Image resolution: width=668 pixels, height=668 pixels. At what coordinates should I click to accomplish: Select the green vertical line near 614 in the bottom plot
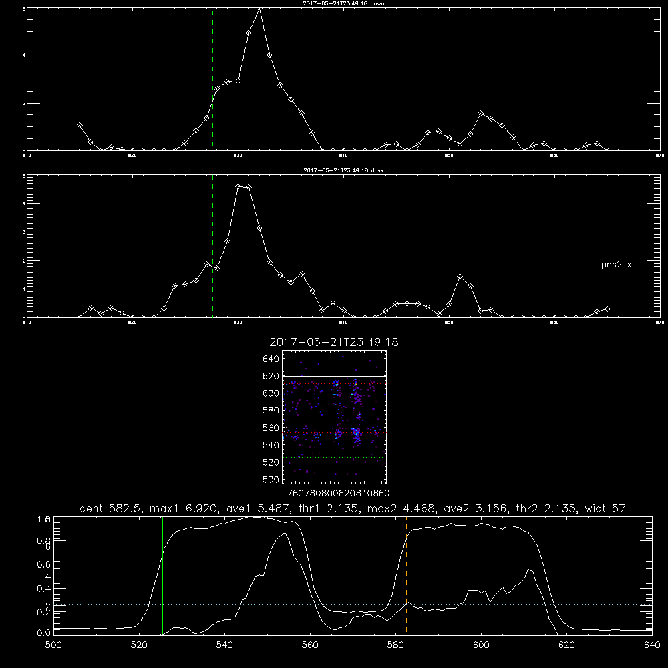tap(540, 576)
